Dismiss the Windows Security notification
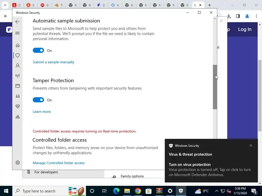Screen dimensions: 262x196 [x=251, y=145]
